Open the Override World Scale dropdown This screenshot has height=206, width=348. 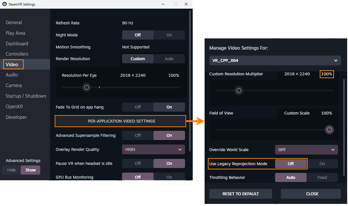click(306, 150)
